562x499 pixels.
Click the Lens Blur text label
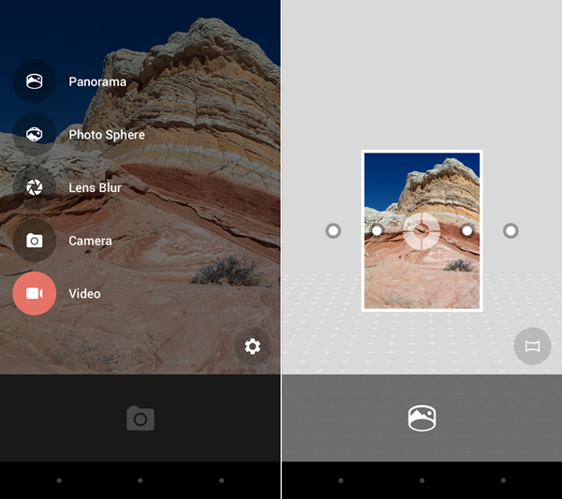click(x=95, y=187)
